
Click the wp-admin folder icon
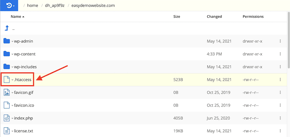coord(7,41)
